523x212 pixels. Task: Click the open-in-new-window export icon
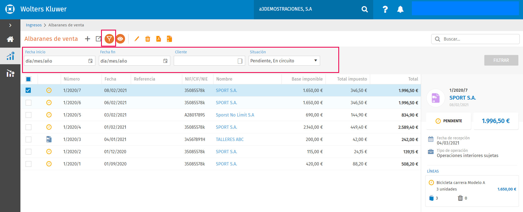98,39
